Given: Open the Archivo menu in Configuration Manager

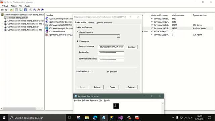Looking at the screenshot, I should coord(5,6).
